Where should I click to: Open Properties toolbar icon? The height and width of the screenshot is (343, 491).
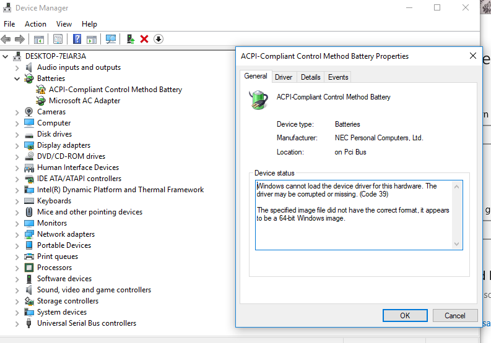tap(58, 39)
